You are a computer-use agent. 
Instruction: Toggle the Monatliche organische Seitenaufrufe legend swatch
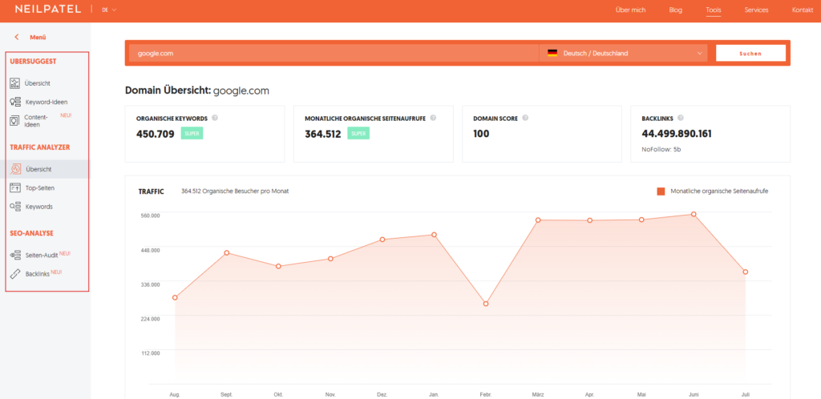pyautogui.click(x=661, y=191)
